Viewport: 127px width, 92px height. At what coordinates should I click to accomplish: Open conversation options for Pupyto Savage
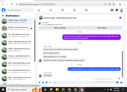(x=28, y=21)
